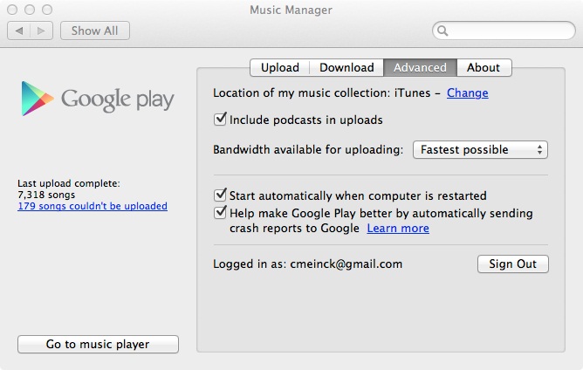Click Go to music player button
The image size is (583, 370).
coord(98,344)
